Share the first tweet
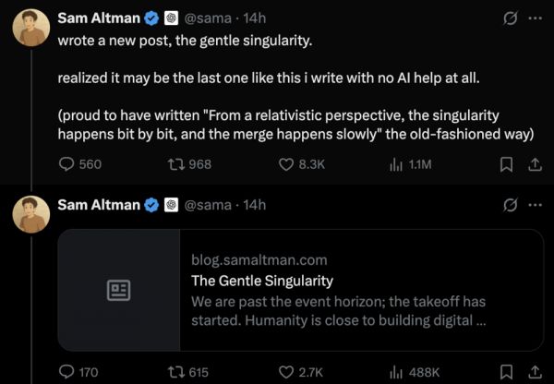The image size is (554, 384). (533, 164)
